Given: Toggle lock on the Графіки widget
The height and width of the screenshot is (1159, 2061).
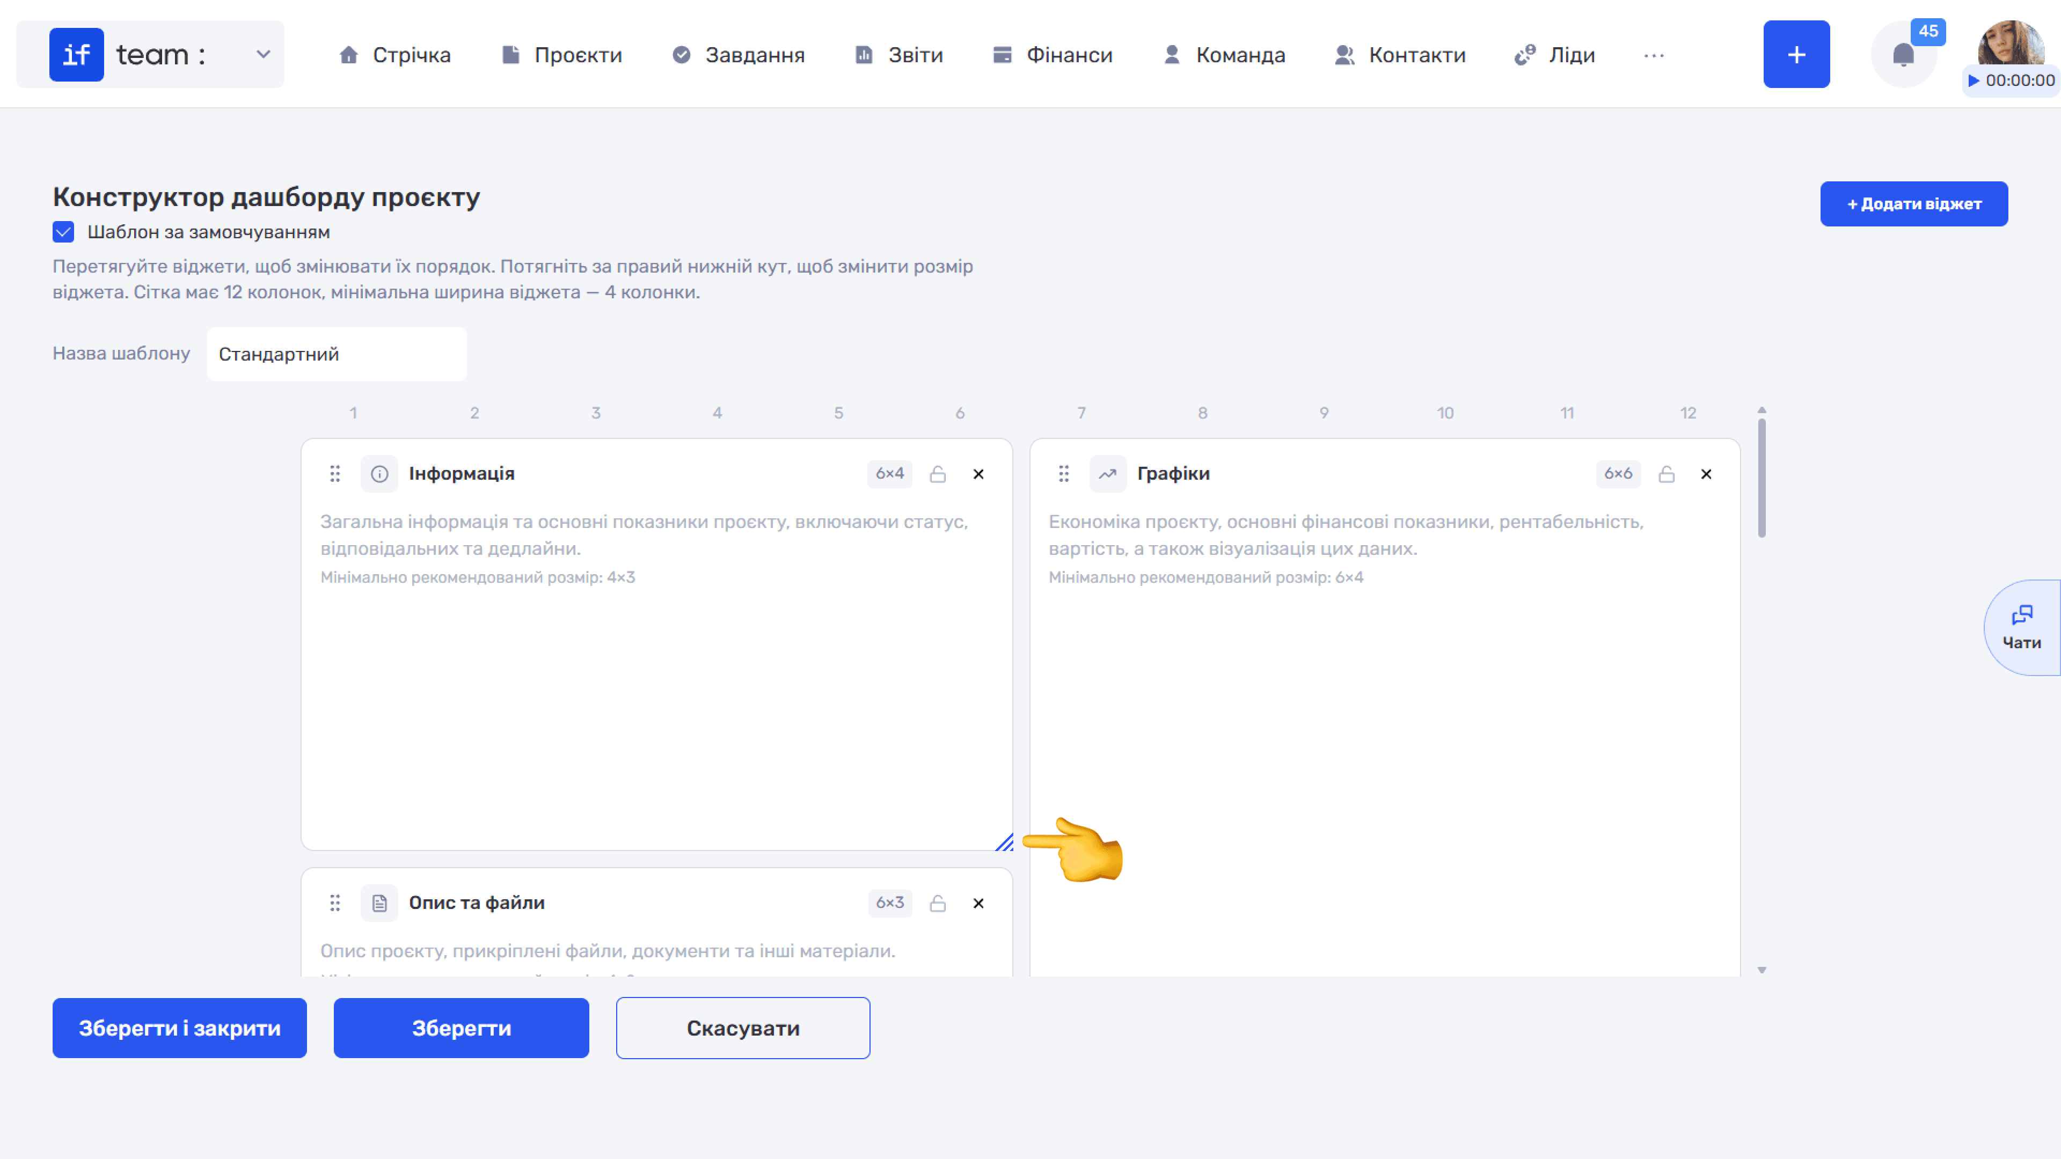Looking at the screenshot, I should (1667, 474).
